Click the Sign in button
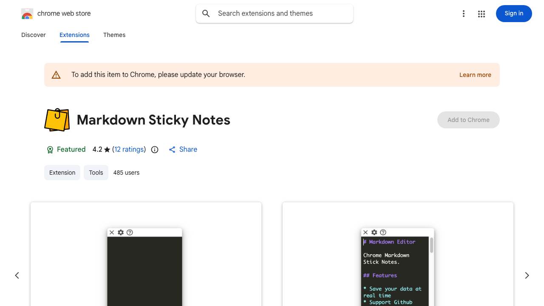The width and height of the screenshot is (544, 306). pyautogui.click(x=514, y=14)
